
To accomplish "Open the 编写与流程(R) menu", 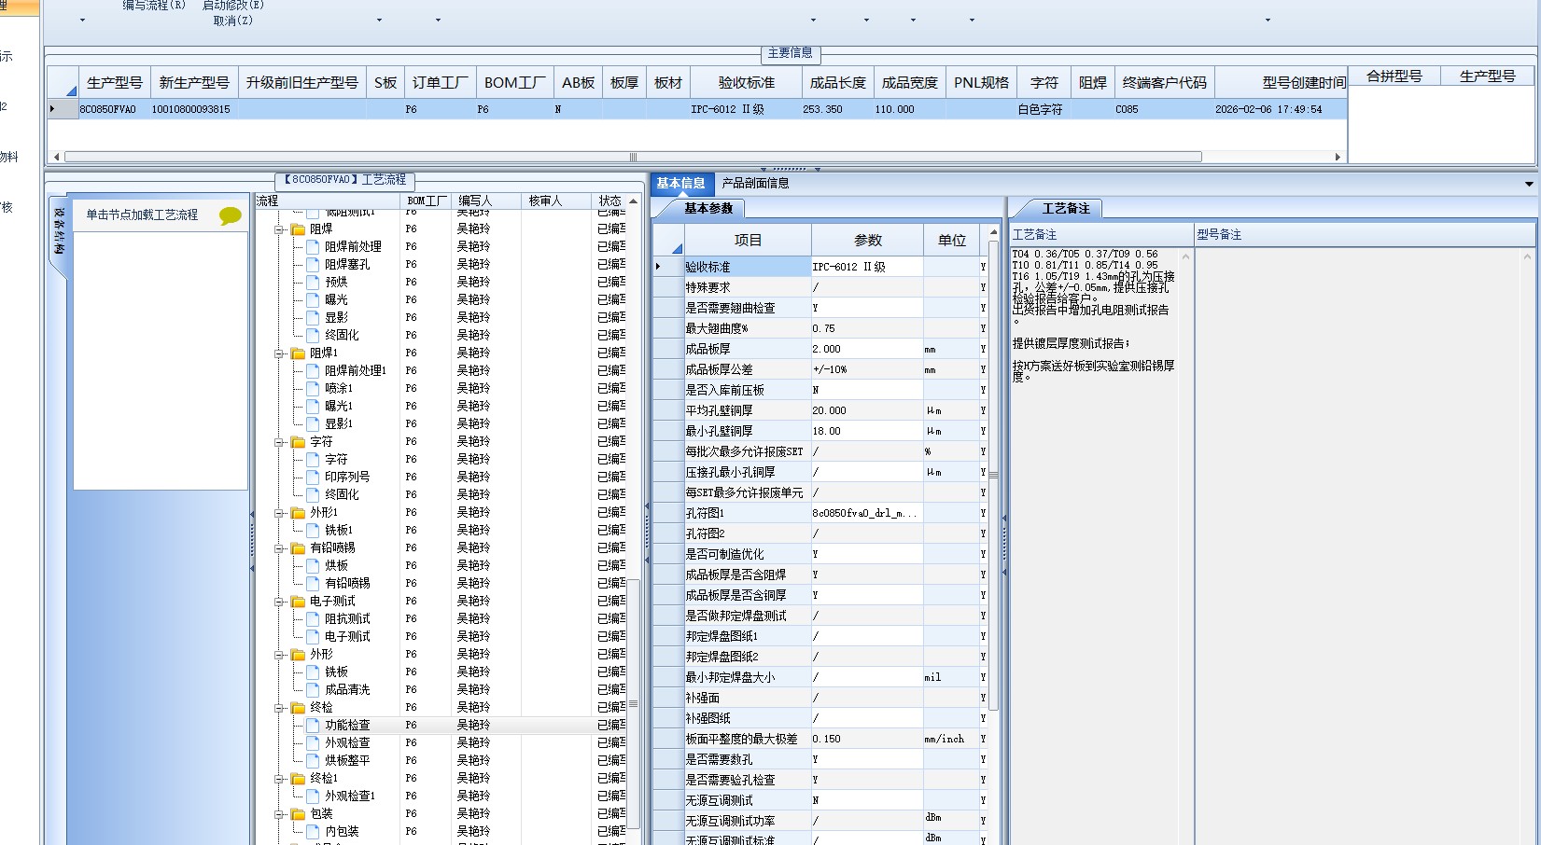I will pos(154,5).
